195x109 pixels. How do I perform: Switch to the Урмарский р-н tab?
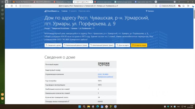pos(62,2)
